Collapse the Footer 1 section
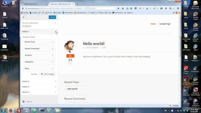The height and width of the screenshot is (113, 201). [x=39, y=31]
